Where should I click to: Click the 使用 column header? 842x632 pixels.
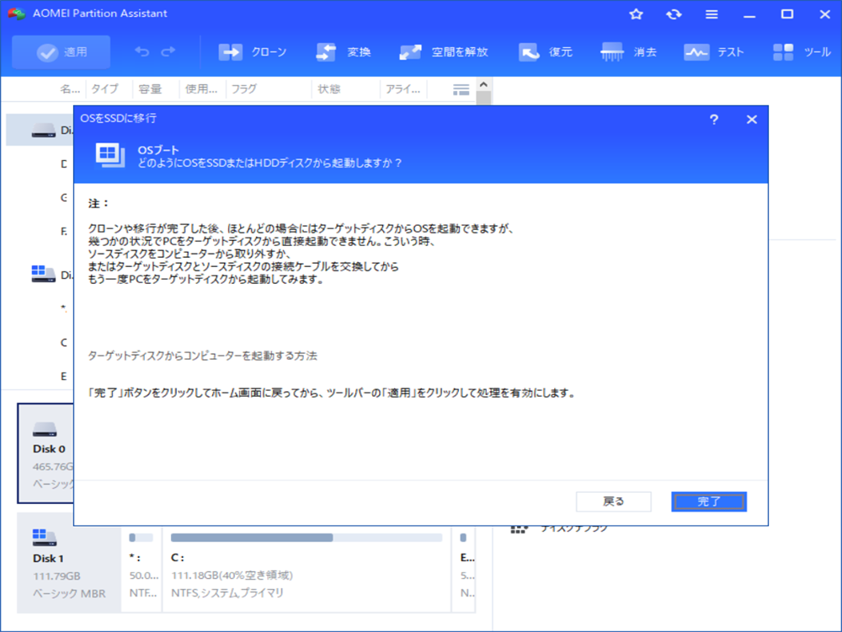[201, 88]
